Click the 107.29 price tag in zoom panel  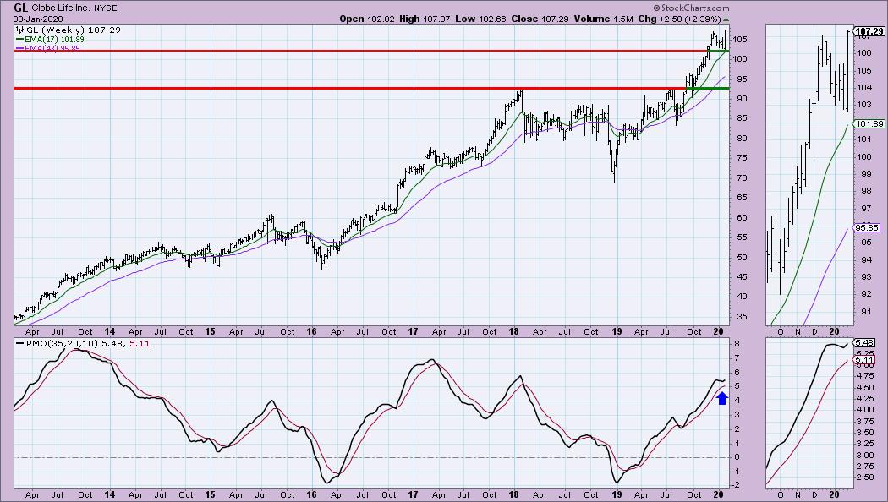point(869,31)
